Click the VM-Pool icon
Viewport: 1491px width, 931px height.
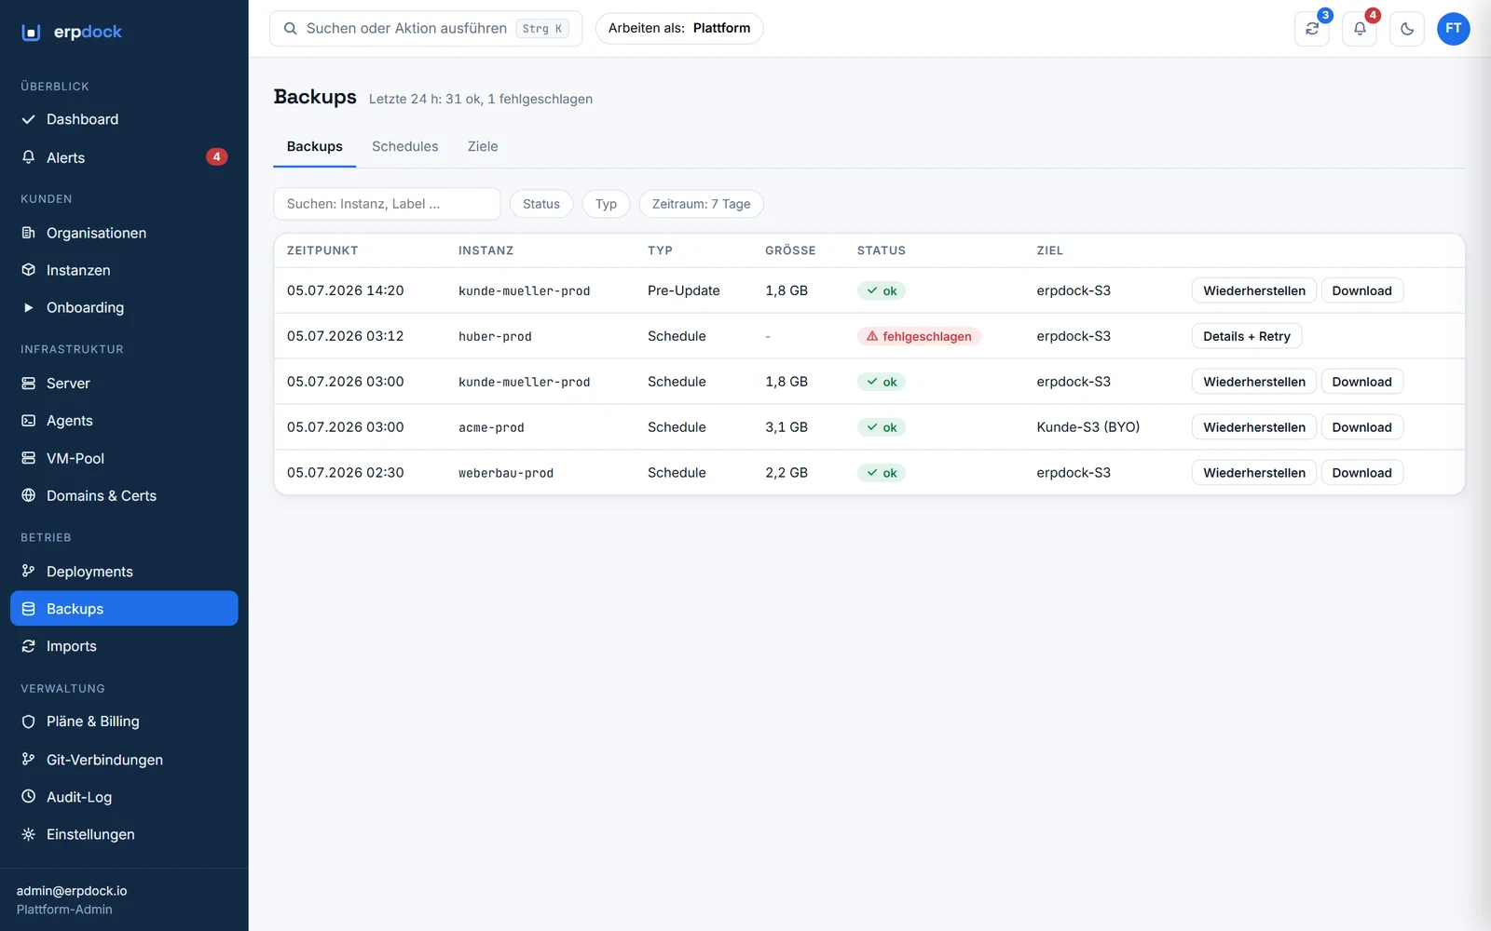tap(29, 458)
